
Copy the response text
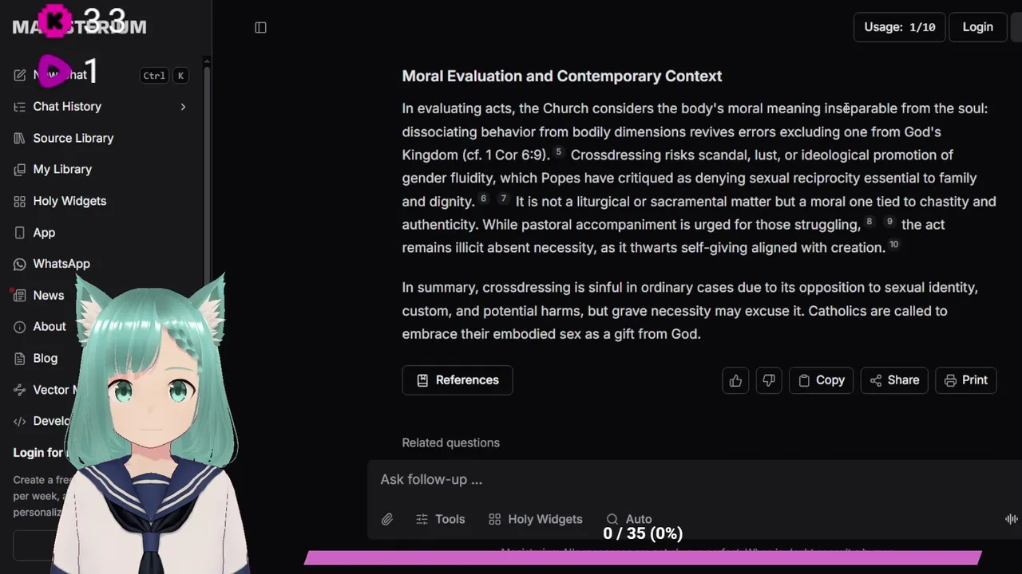click(x=821, y=380)
